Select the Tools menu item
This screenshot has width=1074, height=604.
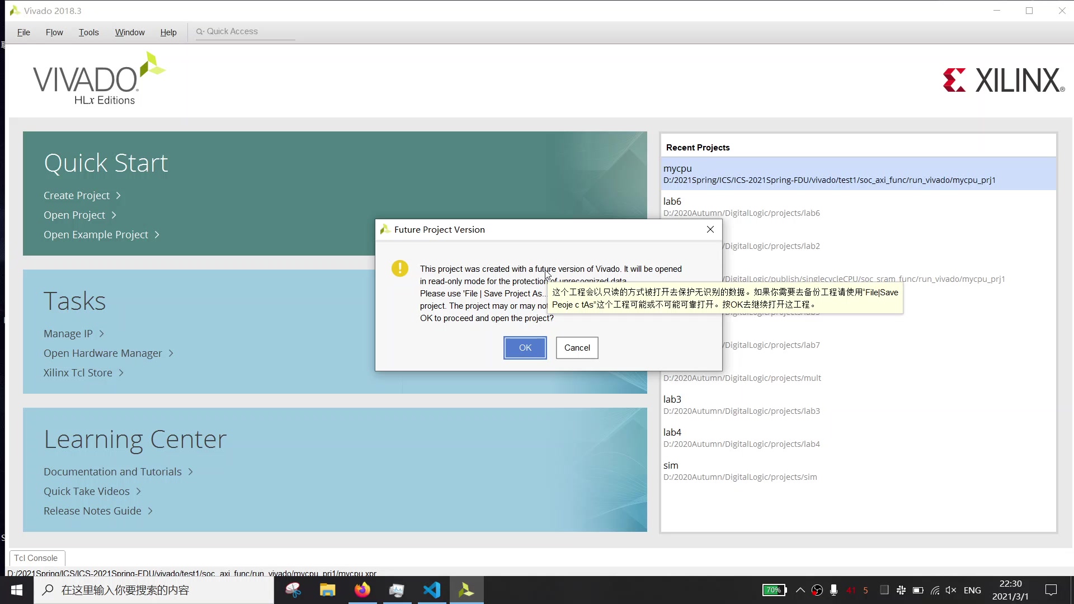pyautogui.click(x=88, y=32)
